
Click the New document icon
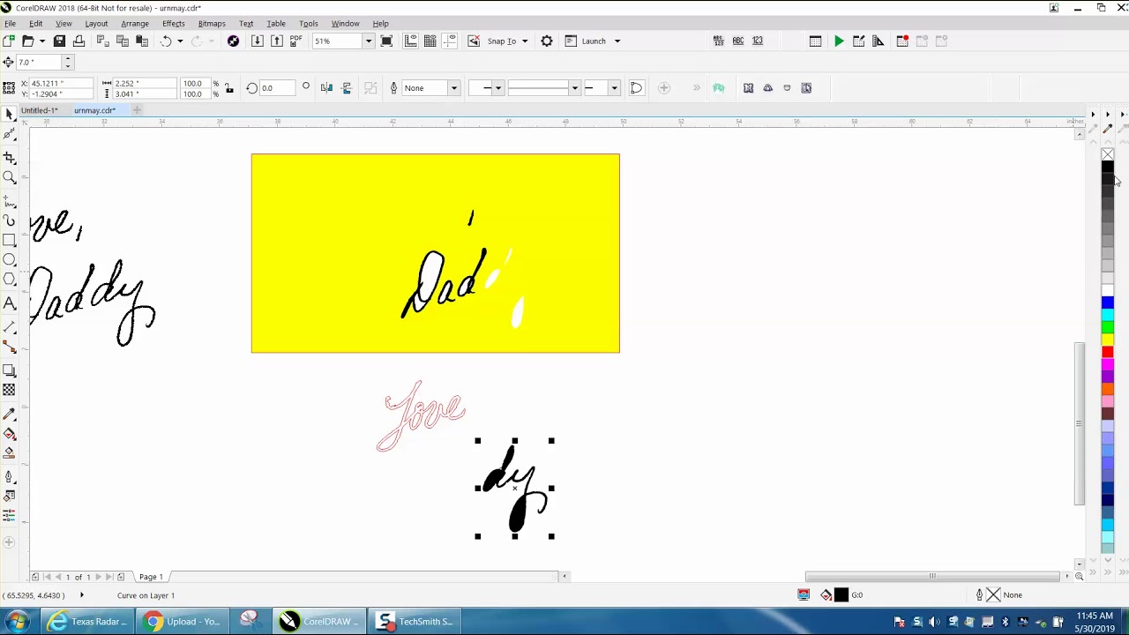point(9,41)
